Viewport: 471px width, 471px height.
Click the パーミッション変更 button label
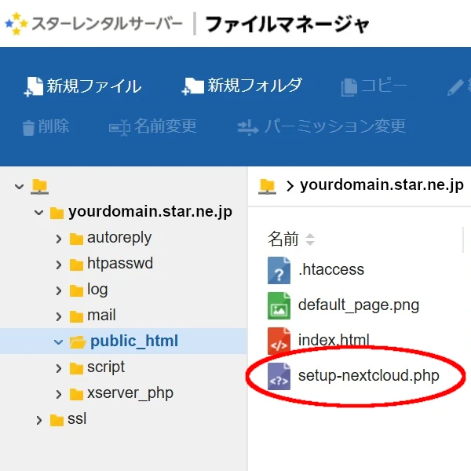335,126
